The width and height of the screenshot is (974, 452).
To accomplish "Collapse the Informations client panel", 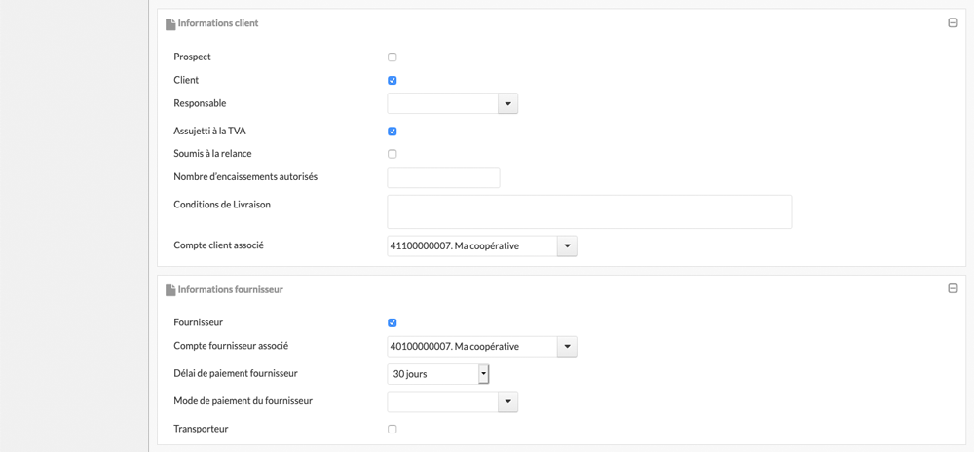I will 953,23.
